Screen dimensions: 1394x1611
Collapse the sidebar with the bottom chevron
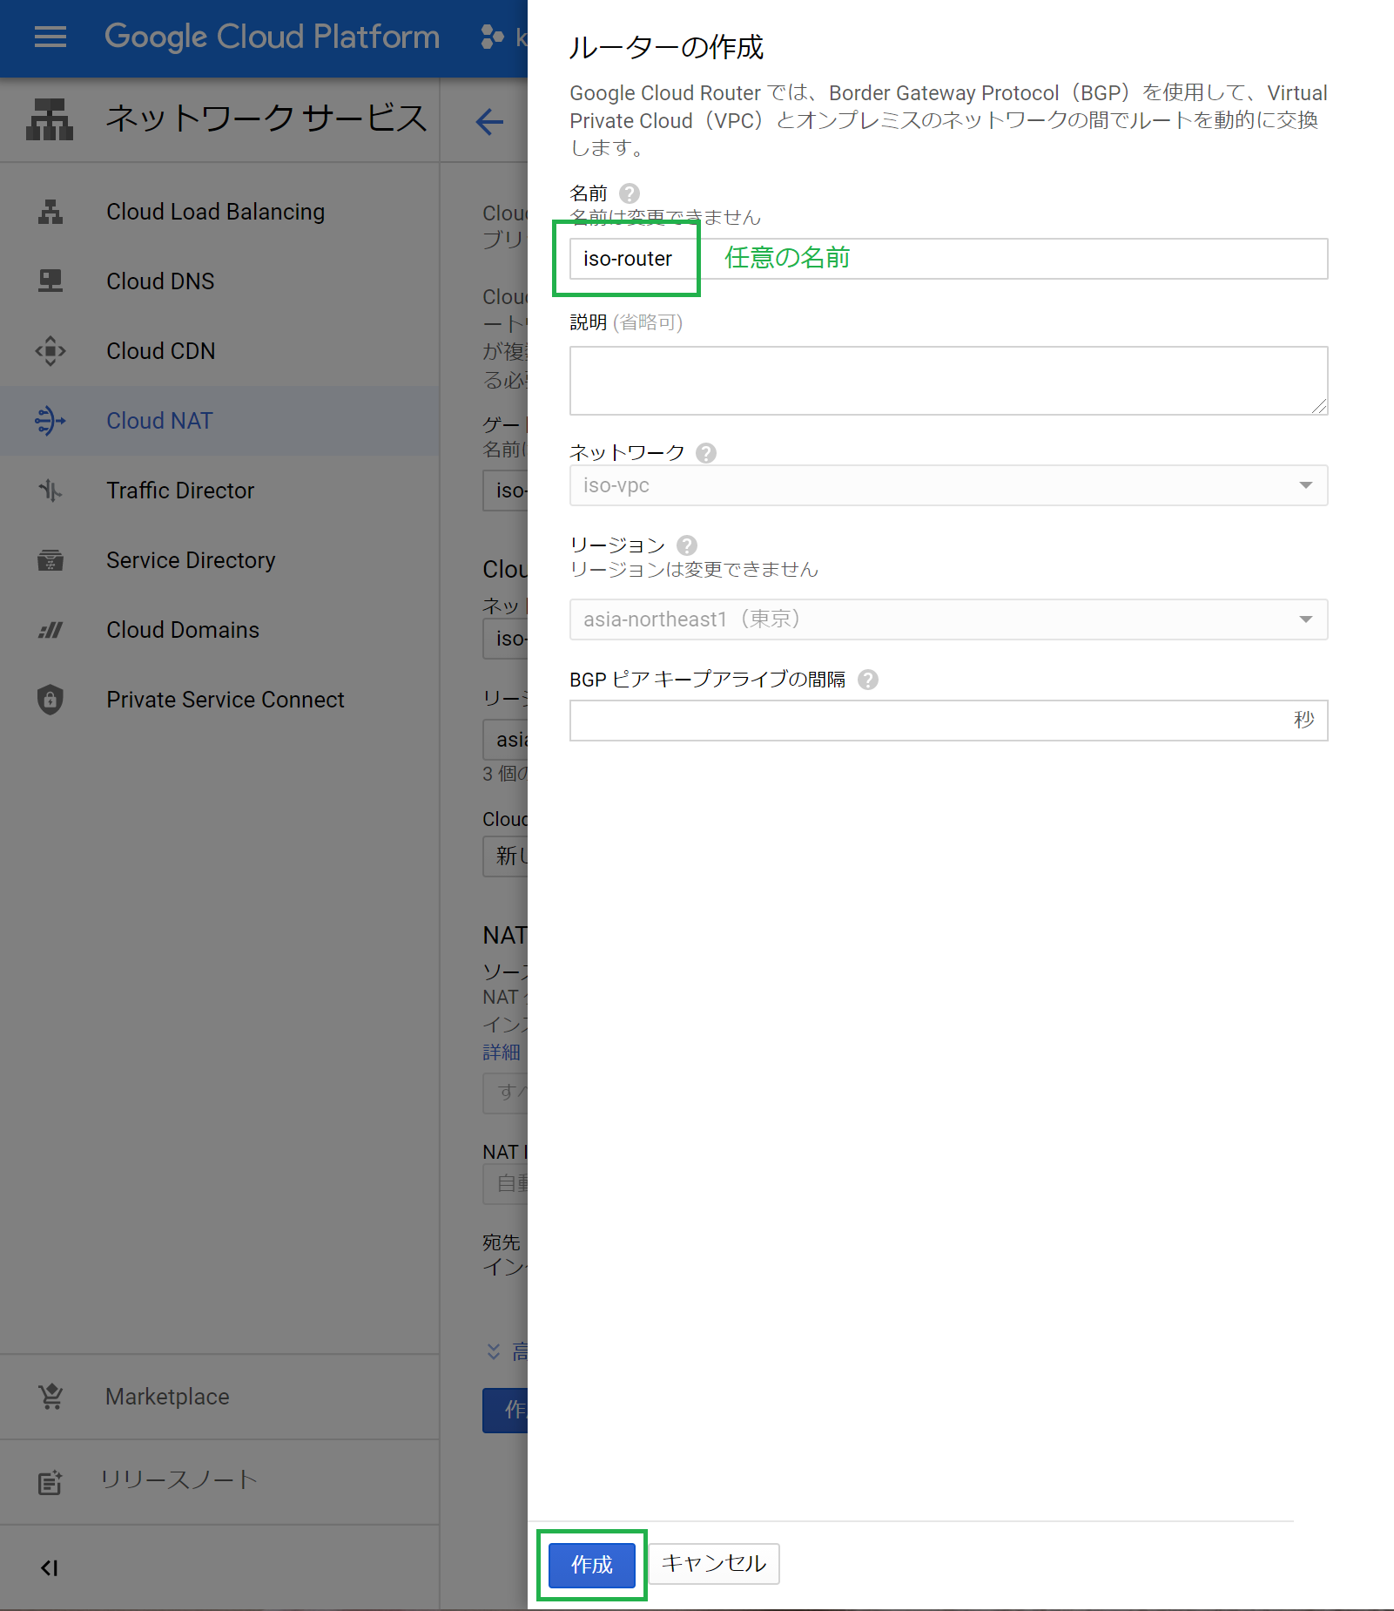(50, 1567)
